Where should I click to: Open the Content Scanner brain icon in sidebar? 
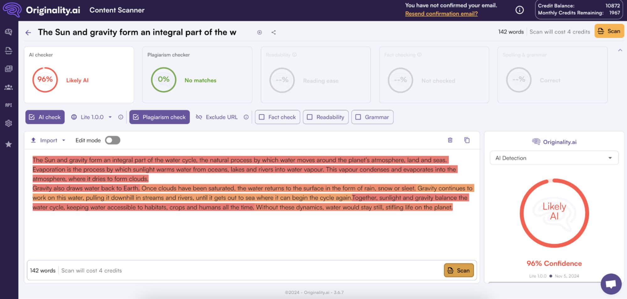[x=9, y=32]
